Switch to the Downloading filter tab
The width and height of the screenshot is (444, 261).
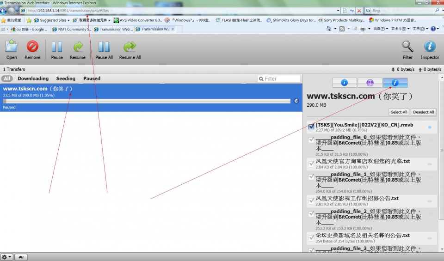coord(33,79)
